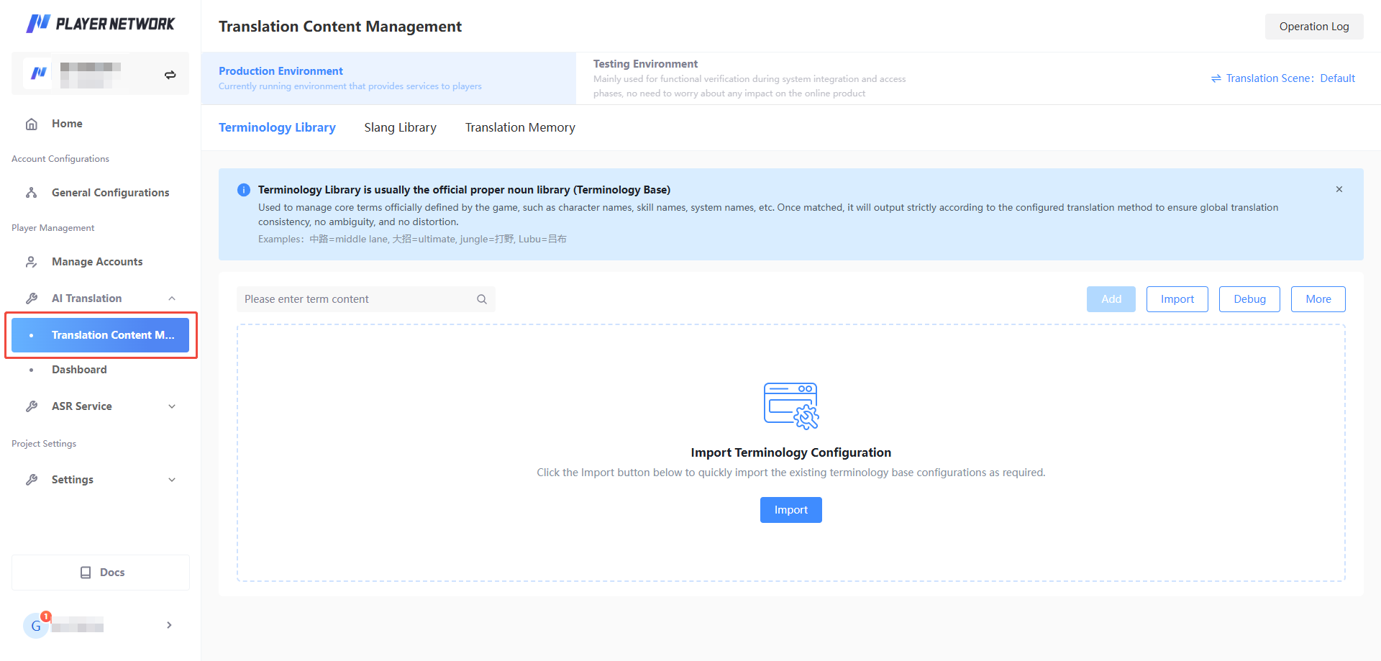Open the user profile arrow at bottom
Image resolution: width=1381 pixels, height=661 pixels.
point(169,625)
